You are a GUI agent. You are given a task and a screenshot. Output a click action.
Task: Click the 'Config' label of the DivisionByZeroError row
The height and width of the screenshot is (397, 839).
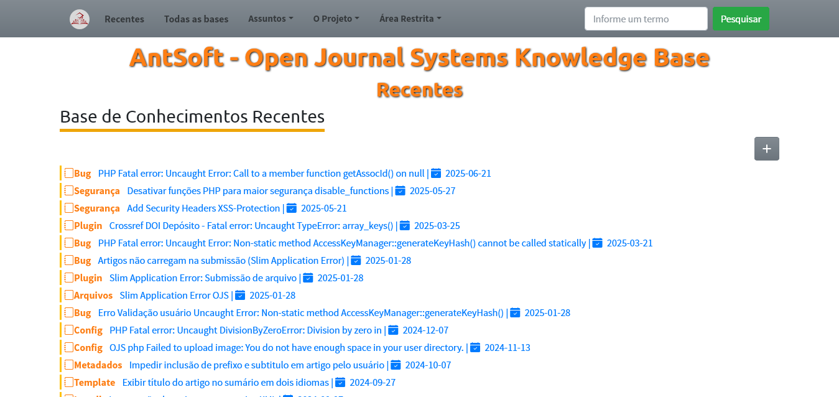pos(88,330)
